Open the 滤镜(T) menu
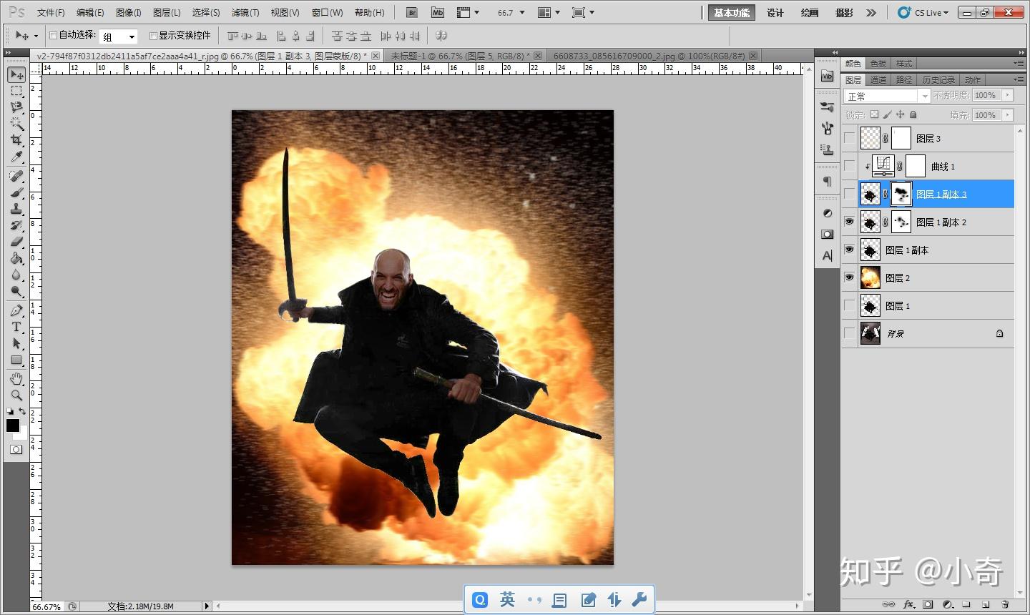The height and width of the screenshot is (615, 1030). (x=245, y=13)
